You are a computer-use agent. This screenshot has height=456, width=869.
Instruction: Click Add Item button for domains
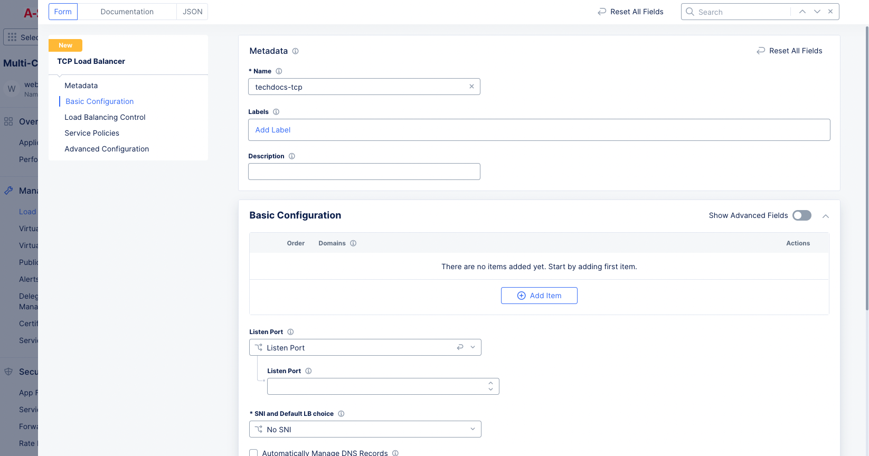tap(539, 296)
